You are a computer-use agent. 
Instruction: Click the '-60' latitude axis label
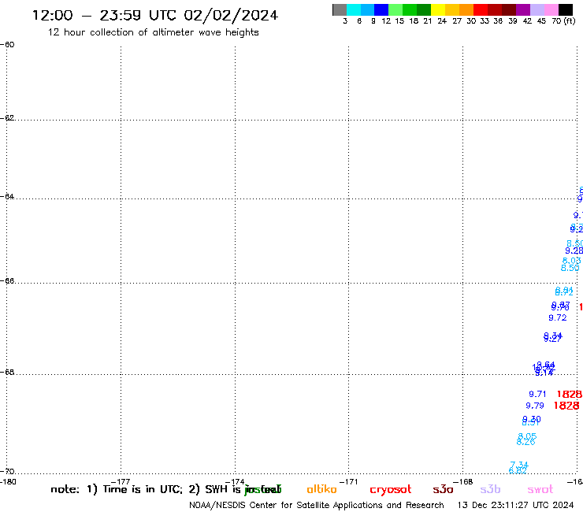click(7, 45)
